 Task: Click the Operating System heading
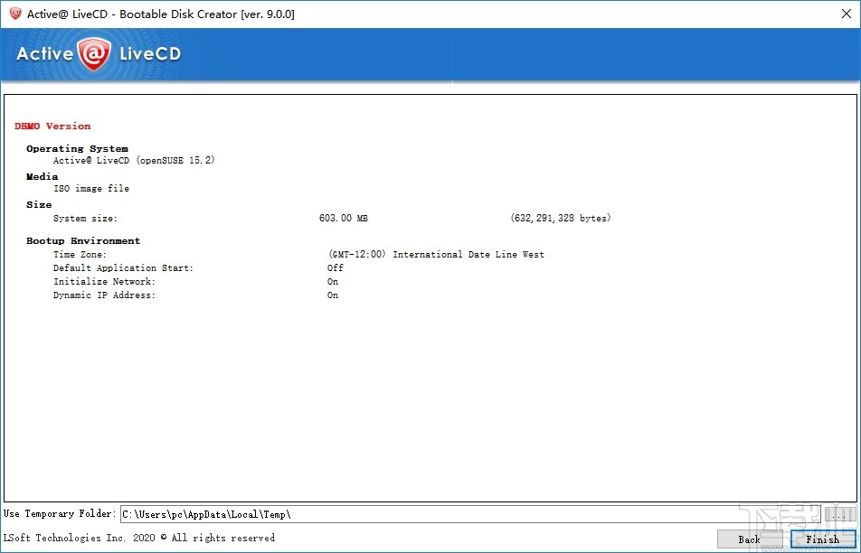77,149
